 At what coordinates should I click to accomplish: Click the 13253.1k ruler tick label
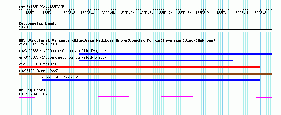tap(241, 13)
